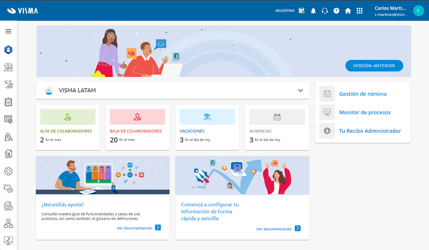Open the Ausencias card
The height and width of the screenshot is (250, 429).
[277, 127]
